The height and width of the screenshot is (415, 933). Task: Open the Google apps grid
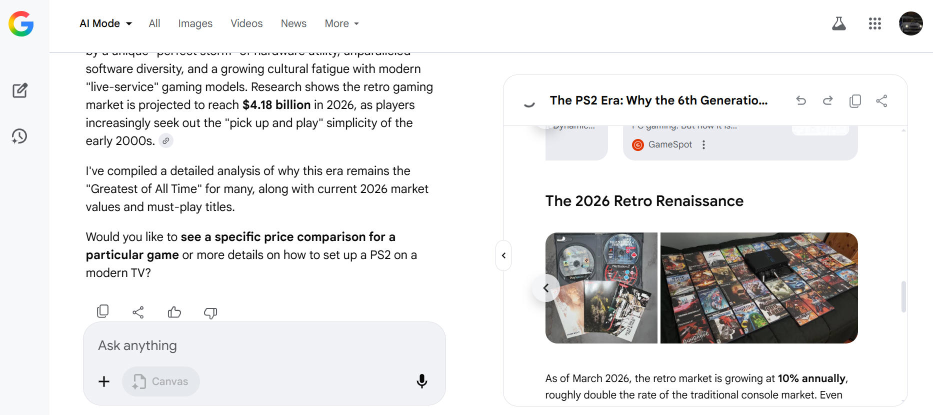[x=874, y=23]
